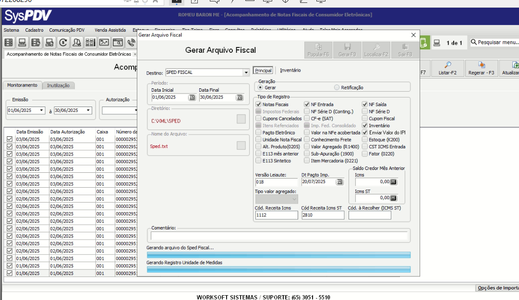This screenshot has height=300, width=519.
Task: Open the Destino SPED FISCAL dropdown
Action: point(246,72)
